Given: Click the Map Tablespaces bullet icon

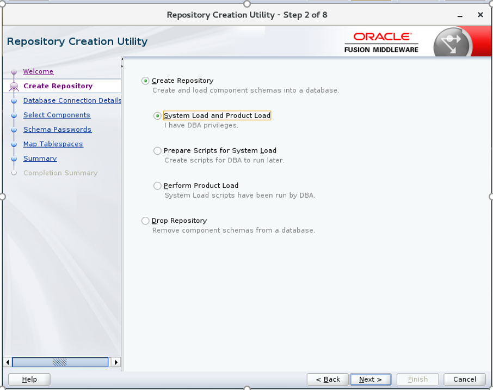Looking at the screenshot, I should point(14,144).
